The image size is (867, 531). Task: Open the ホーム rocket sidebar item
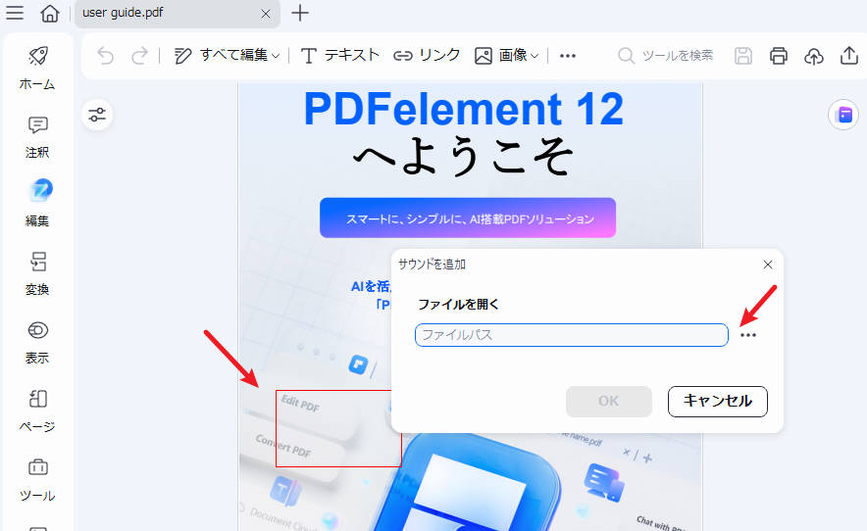(37, 68)
